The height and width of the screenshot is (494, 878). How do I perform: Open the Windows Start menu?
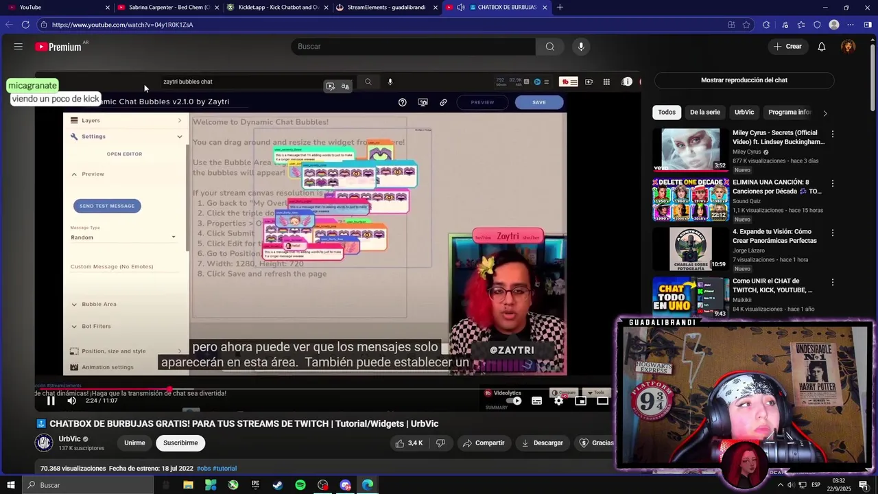point(10,485)
